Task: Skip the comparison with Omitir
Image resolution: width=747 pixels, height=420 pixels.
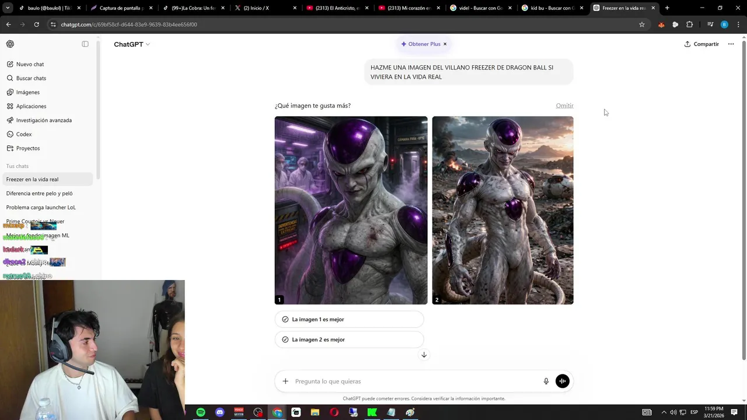Action: (x=564, y=106)
